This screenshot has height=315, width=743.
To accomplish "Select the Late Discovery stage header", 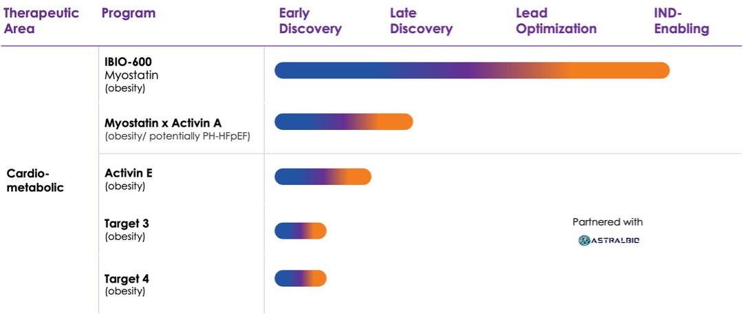I will coord(421,21).
